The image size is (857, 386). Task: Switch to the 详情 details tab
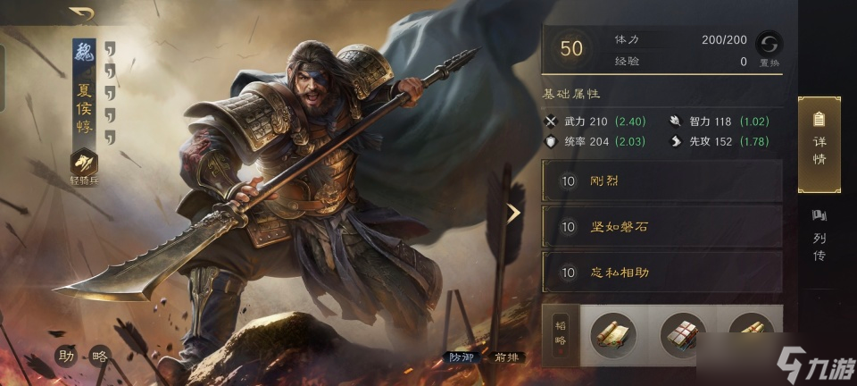[820, 145]
